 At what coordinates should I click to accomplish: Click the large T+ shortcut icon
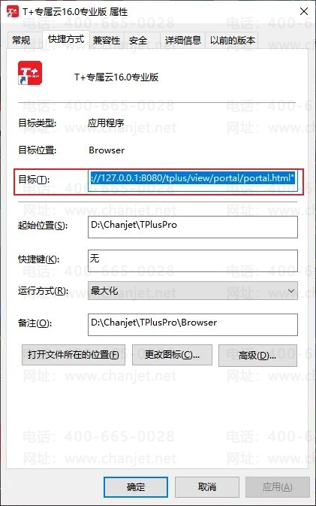coord(30,73)
